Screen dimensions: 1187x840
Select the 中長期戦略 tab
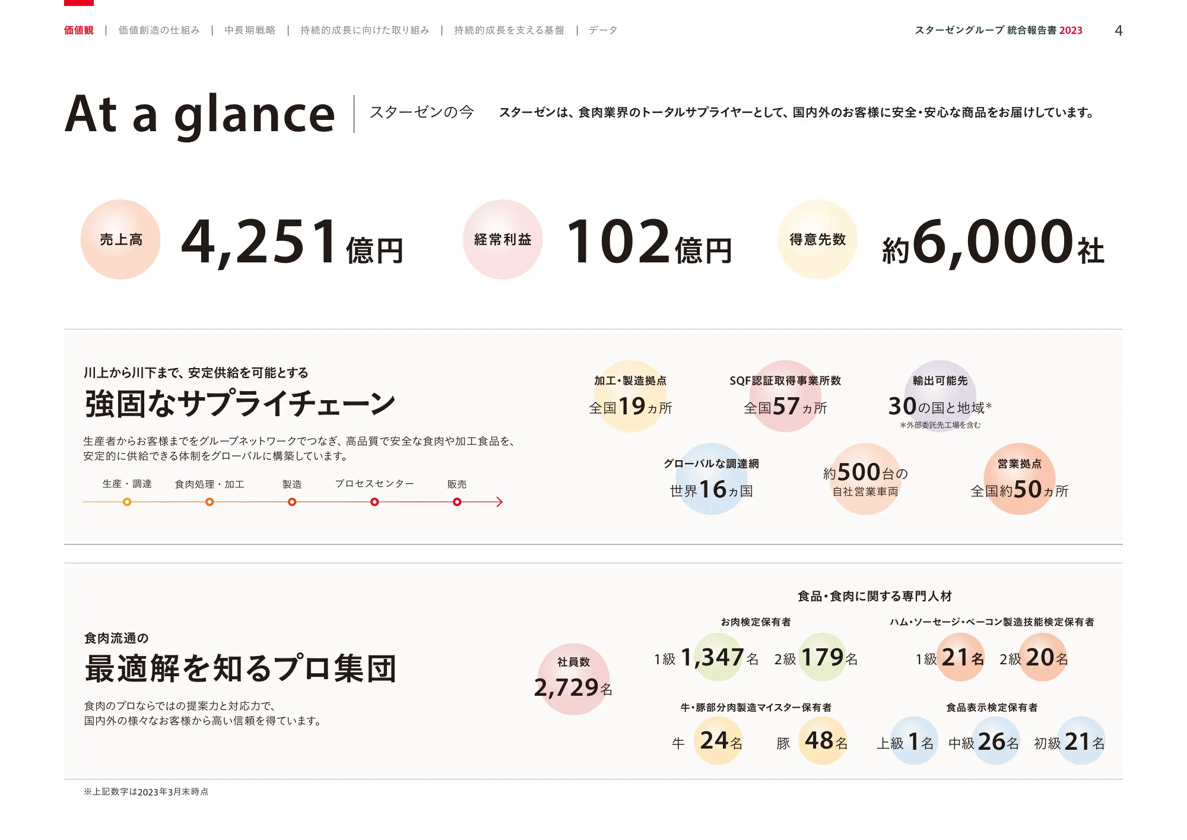click(250, 30)
